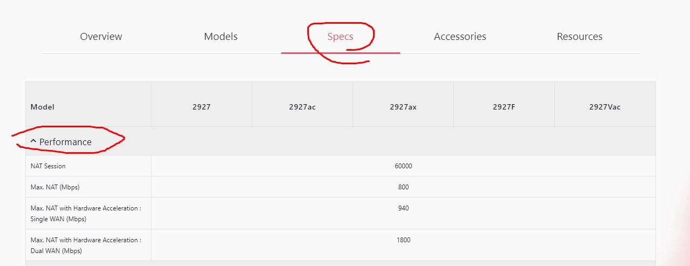This screenshot has height=266, width=690.
Task: Select the Dual WAN hardware acceleration label
Action: 86,245
